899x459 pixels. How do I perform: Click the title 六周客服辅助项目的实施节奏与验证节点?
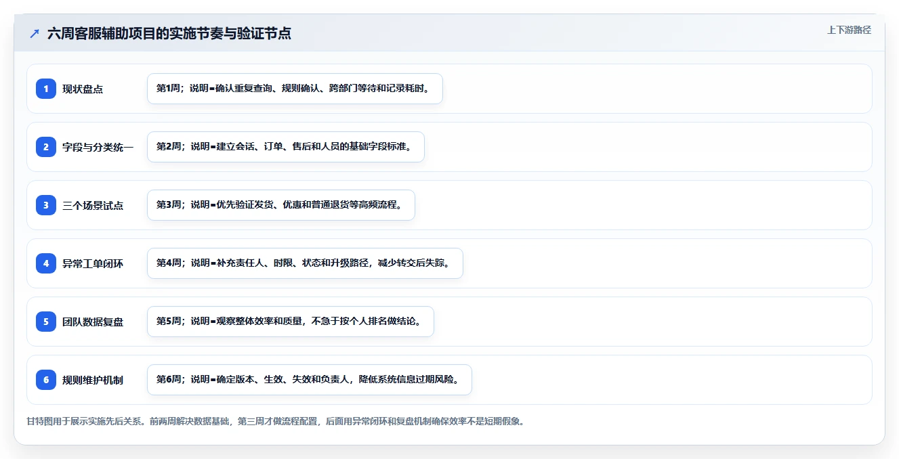(x=169, y=34)
